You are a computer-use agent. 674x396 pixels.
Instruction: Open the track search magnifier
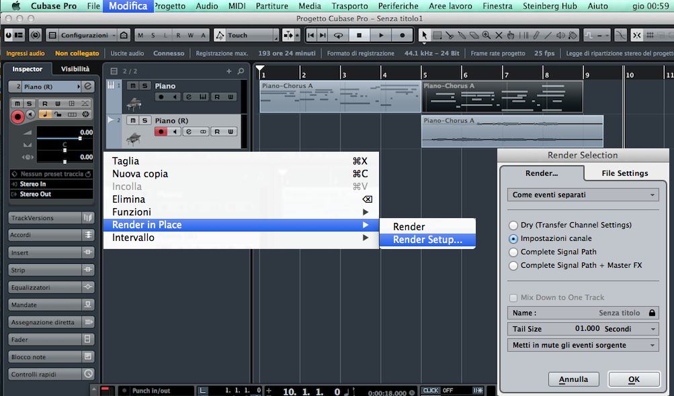[x=241, y=71]
